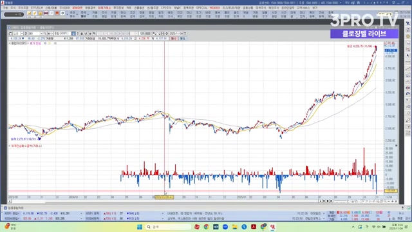Click the 2025/11/04 date input field
412x232 pixels.
pos(176,34)
